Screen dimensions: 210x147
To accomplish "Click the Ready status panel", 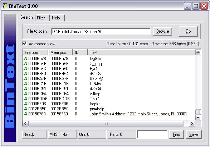I will 34,134.
